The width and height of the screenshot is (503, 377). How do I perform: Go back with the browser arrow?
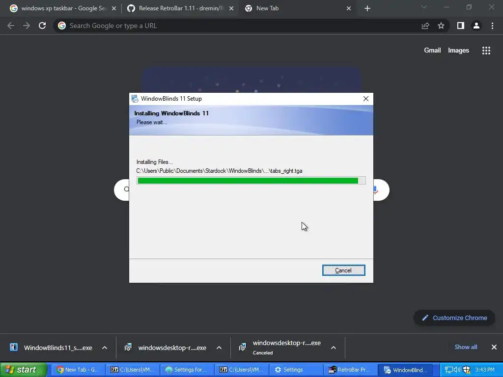click(x=11, y=26)
